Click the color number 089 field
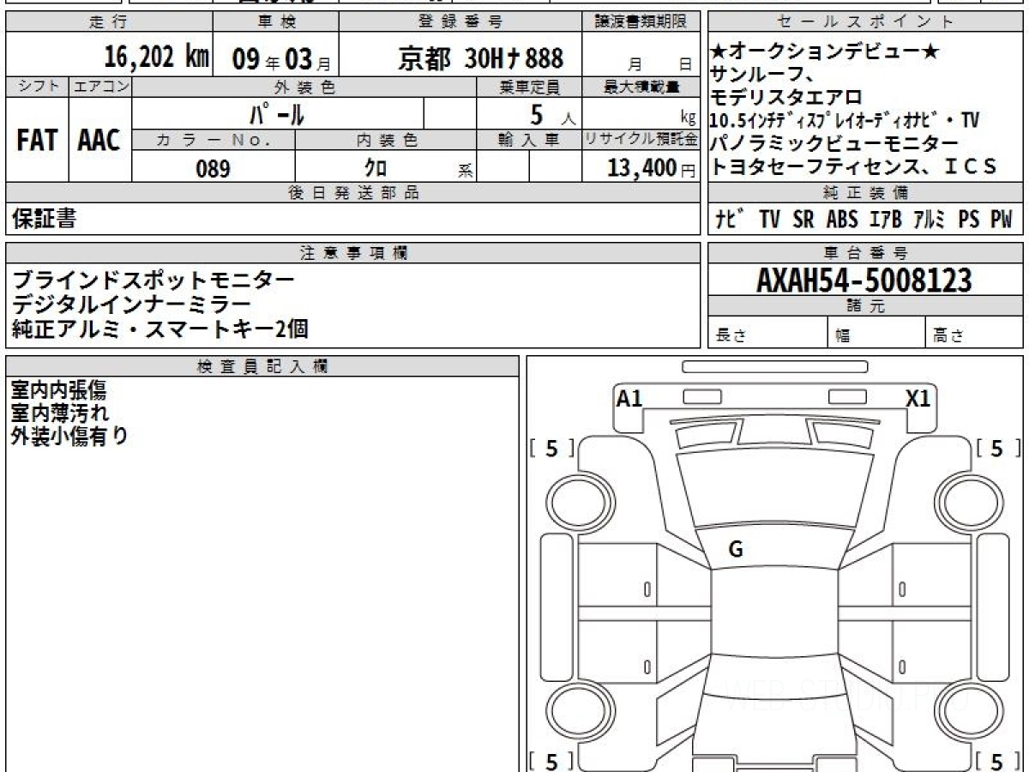The image size is (1029, 772). click(x=213, y=169)
